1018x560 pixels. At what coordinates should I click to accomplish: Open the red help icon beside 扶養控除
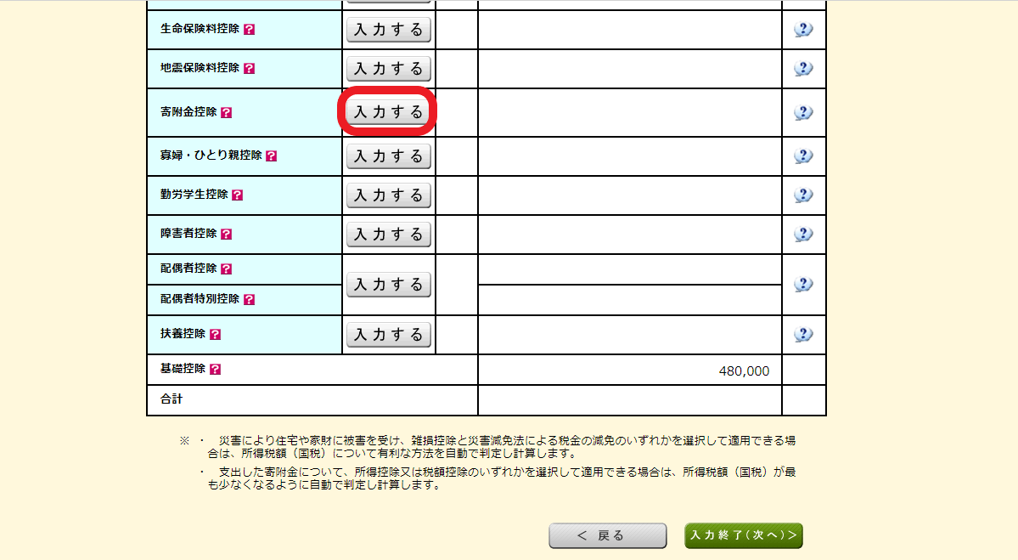(x=215, y=335)
